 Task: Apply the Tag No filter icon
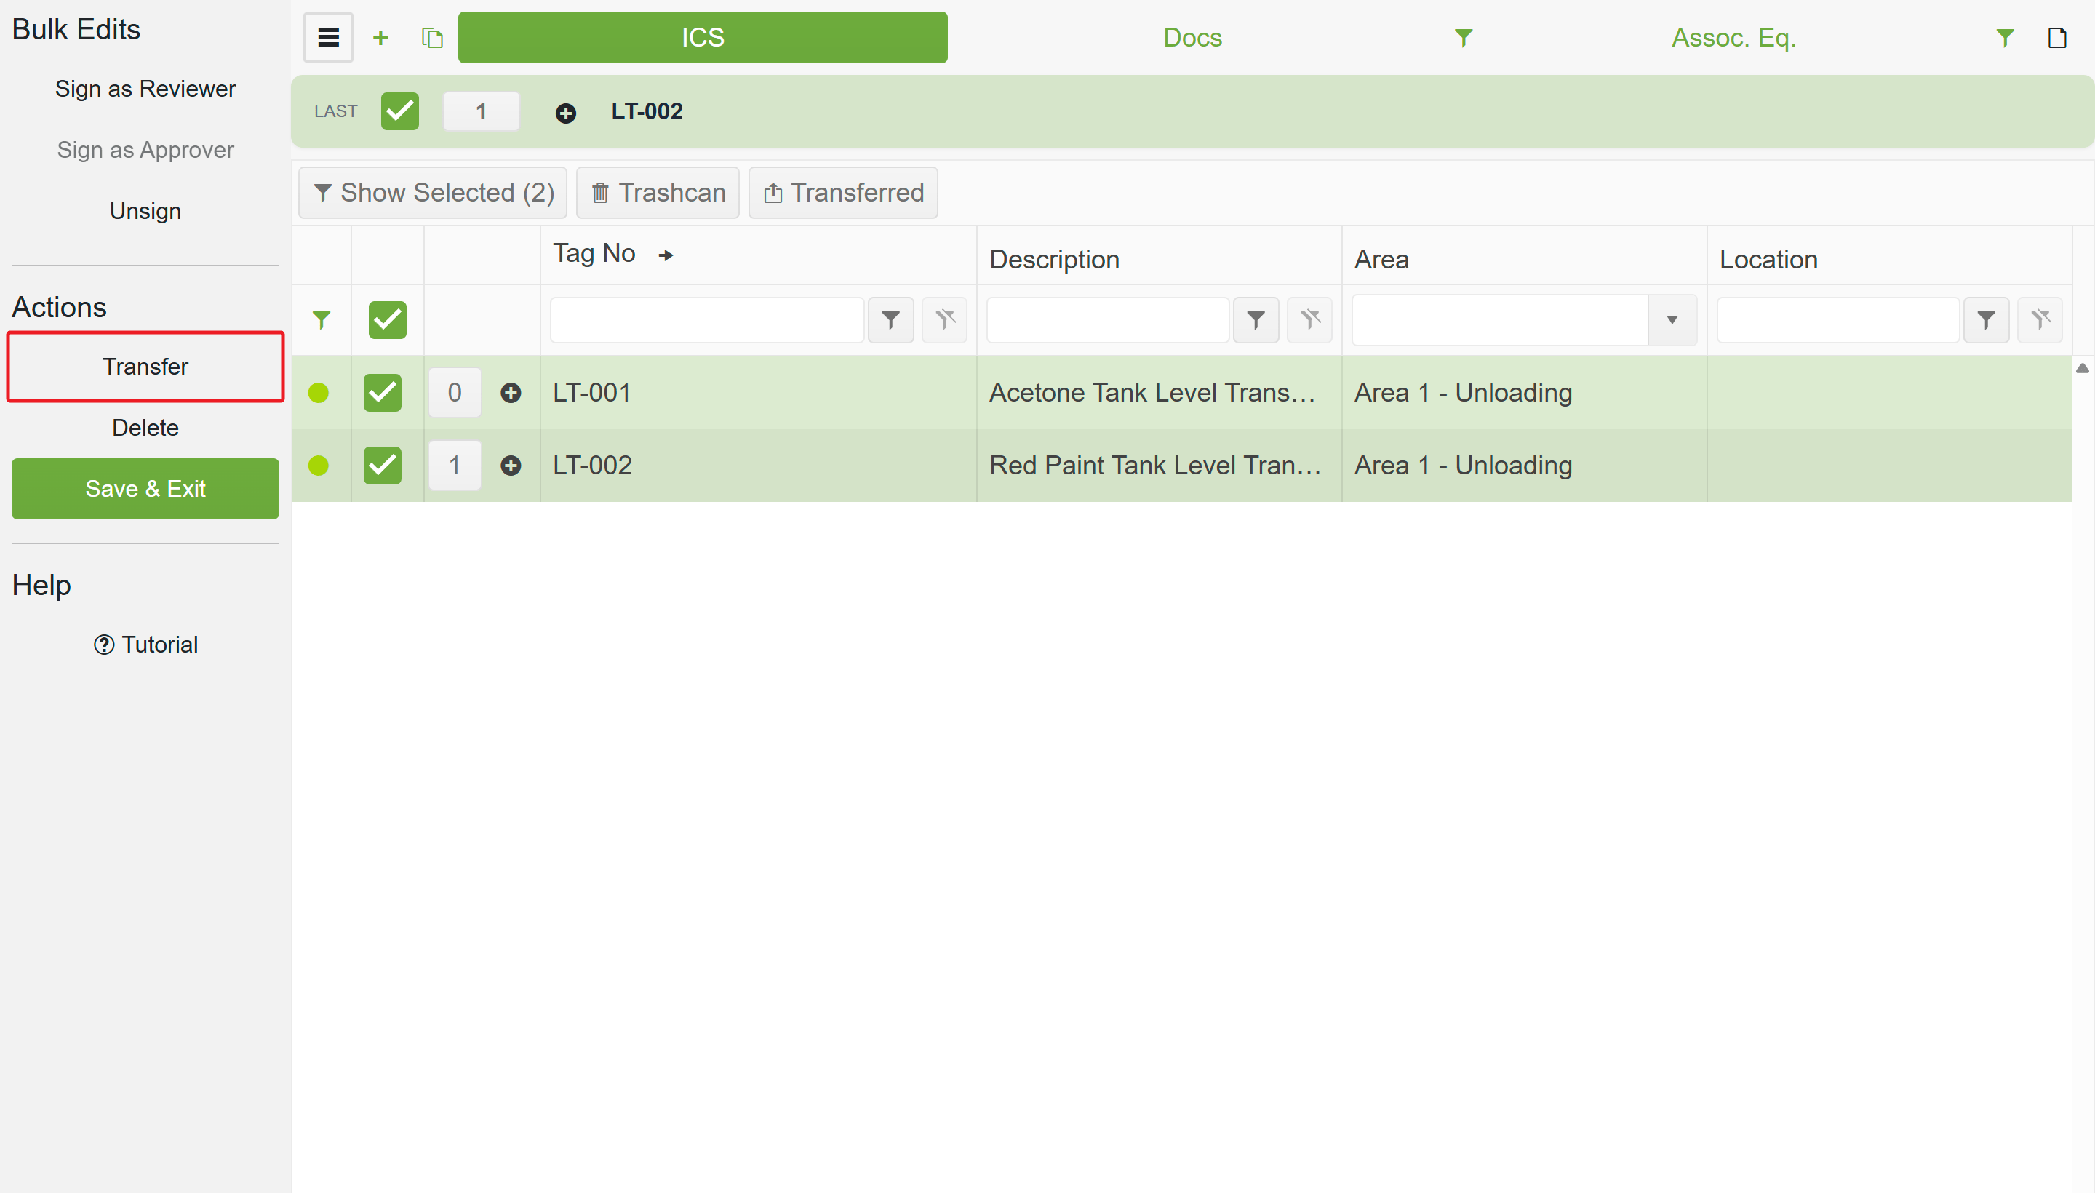[890, 319]
